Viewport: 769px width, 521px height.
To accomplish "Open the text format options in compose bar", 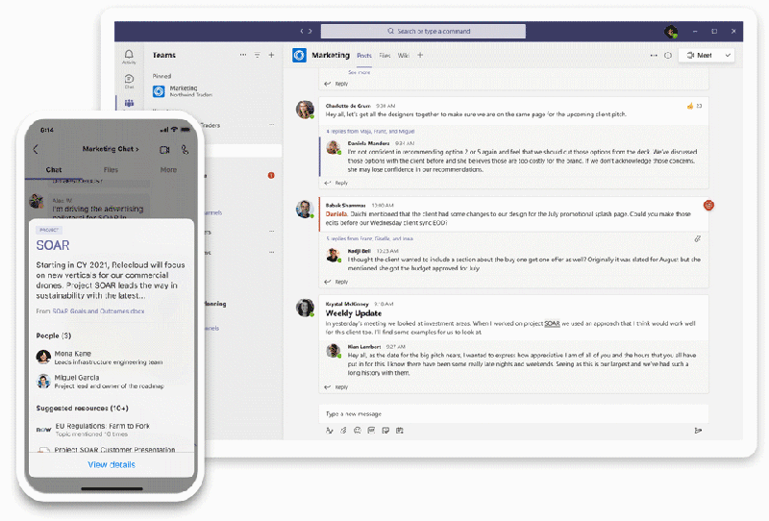I will click(x=330, y=431).
